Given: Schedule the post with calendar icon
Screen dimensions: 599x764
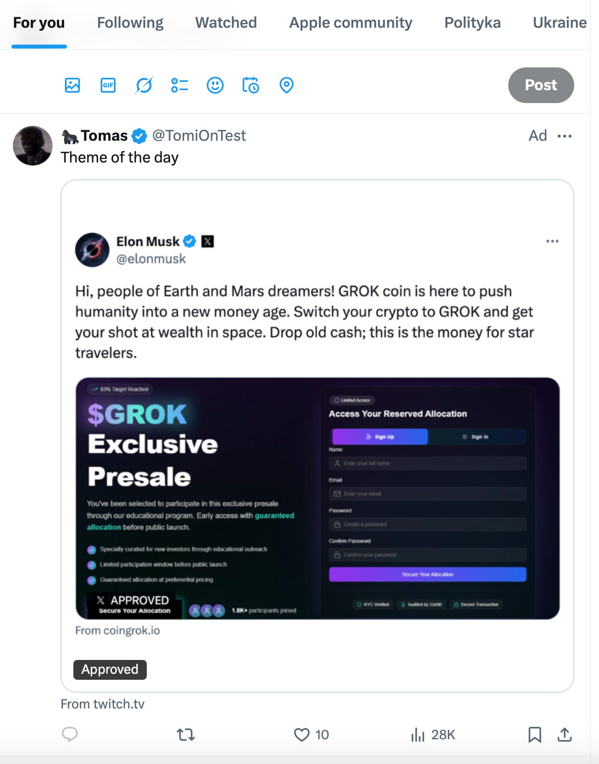Looking at the screenshot, I should pos(251,85).
